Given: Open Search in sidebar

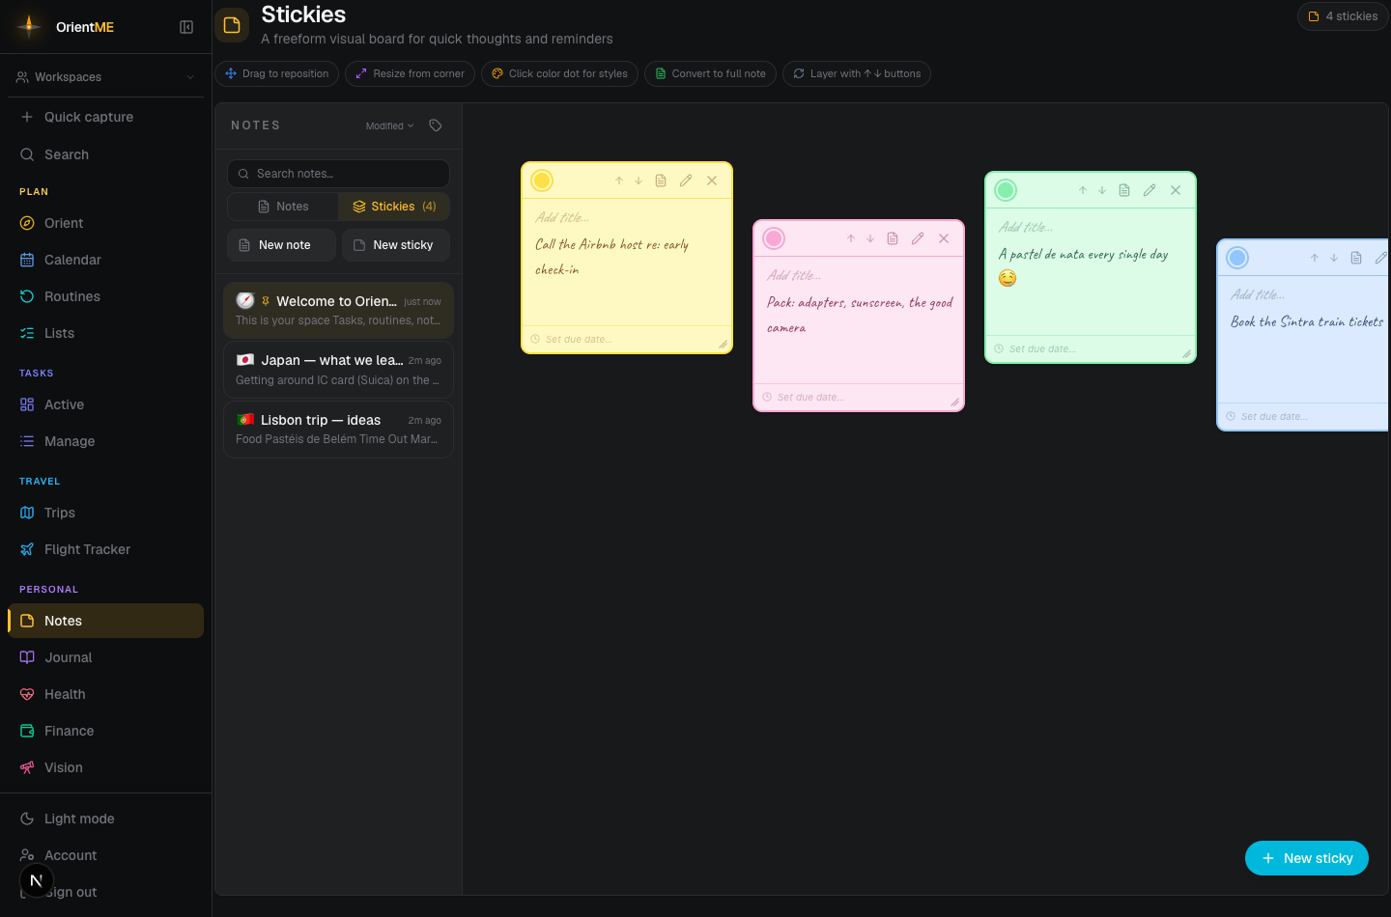Looking at the screenshot, I should pos(105,154).
